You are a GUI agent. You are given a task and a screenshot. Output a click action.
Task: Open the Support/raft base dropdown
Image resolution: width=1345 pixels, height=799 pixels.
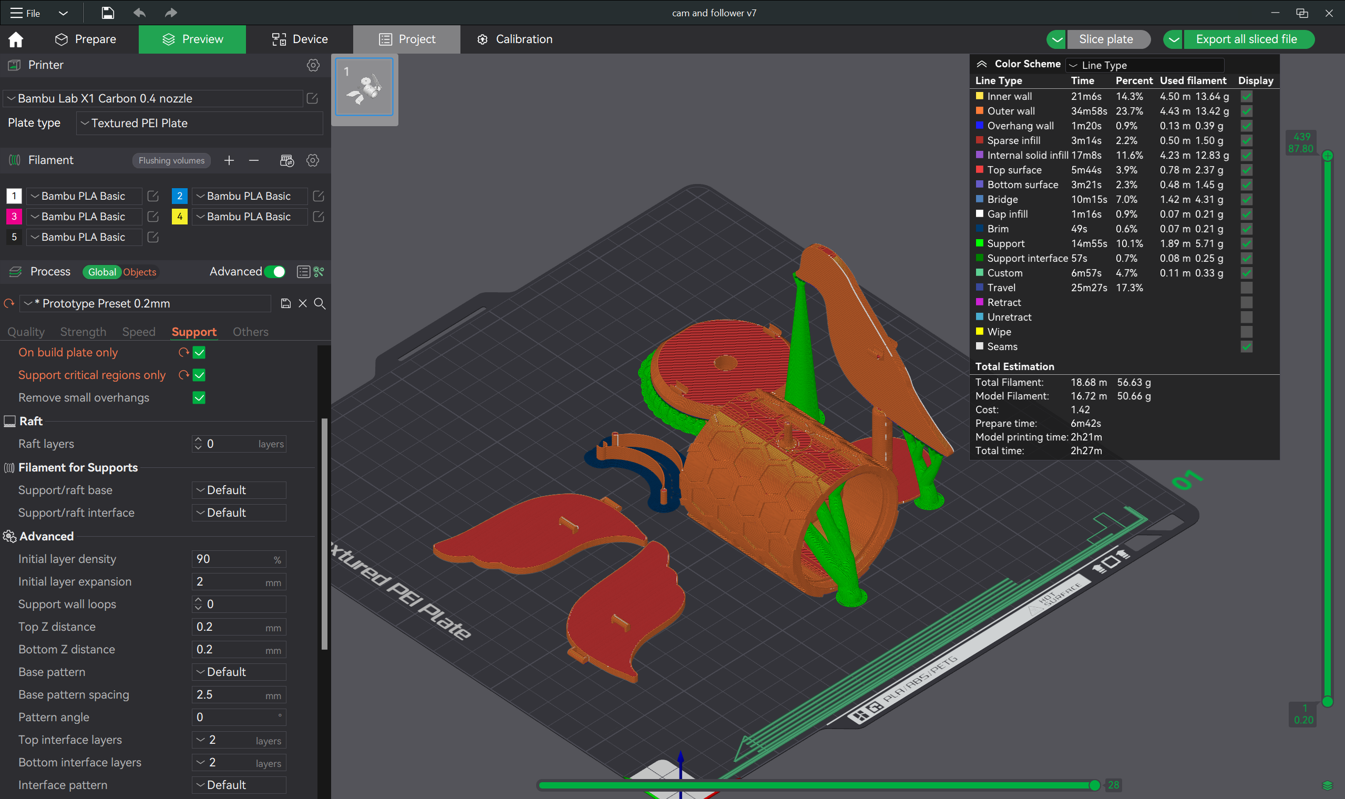pos(239,490)
